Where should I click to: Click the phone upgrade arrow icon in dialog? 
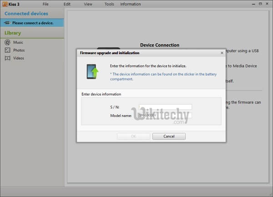(x=93, y=71)
